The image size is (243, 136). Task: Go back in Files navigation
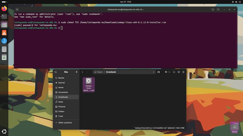pyautogui.click(x=82, y=72)
